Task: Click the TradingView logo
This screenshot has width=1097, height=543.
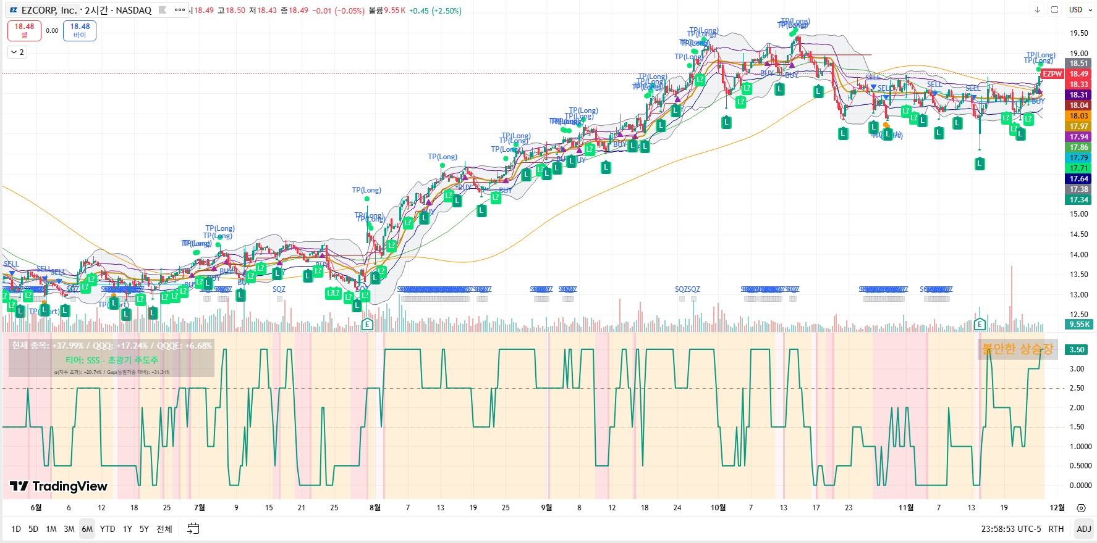Action: 59,486
